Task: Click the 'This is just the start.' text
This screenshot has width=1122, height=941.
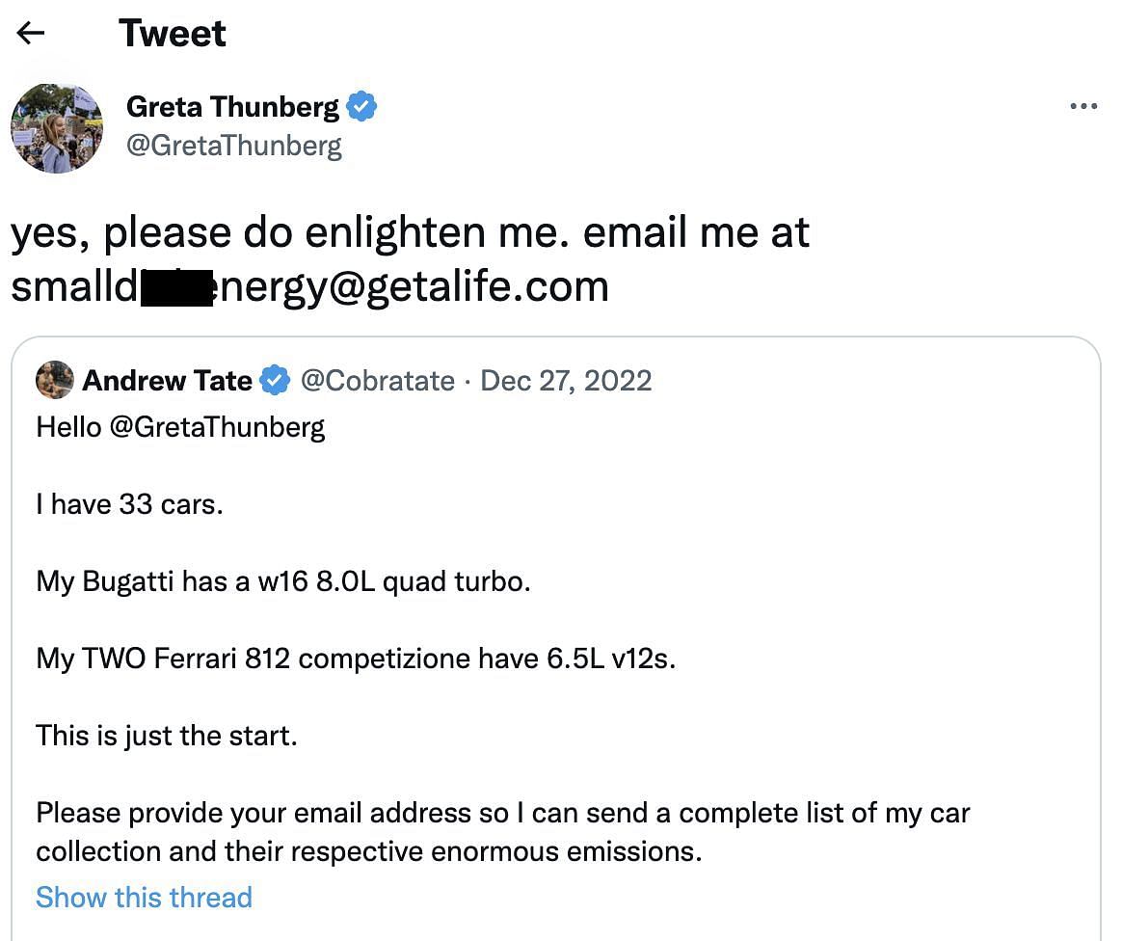Action: click(167, 736)
